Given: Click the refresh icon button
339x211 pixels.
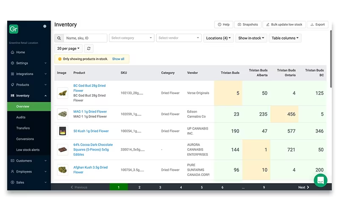Looking at the screenshot, I should (x=89, y=49).
